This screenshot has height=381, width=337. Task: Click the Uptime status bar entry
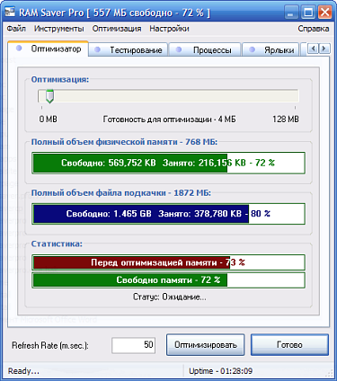tap(220, 371)
